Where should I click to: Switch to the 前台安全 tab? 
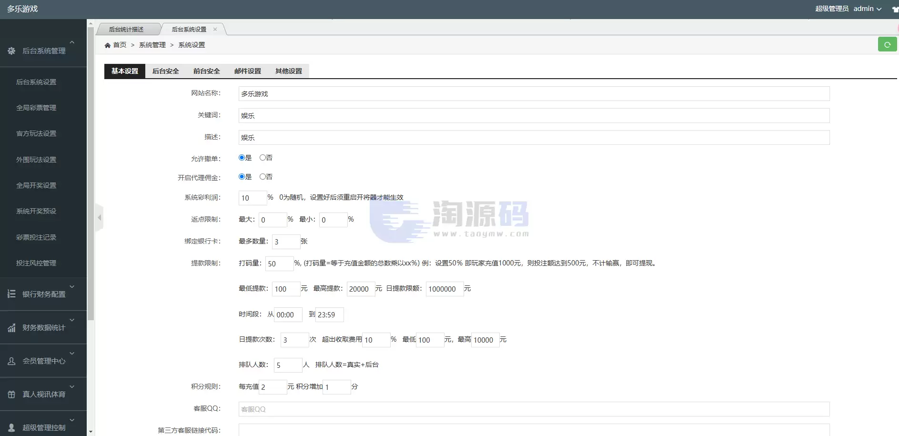(x=207, y=71)
